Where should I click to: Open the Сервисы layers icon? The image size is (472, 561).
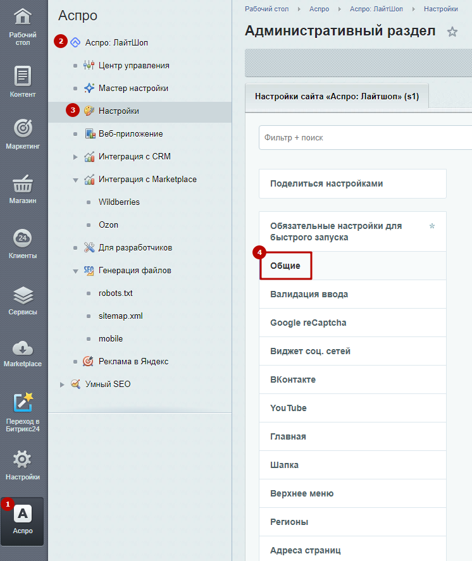click(23, 295)
